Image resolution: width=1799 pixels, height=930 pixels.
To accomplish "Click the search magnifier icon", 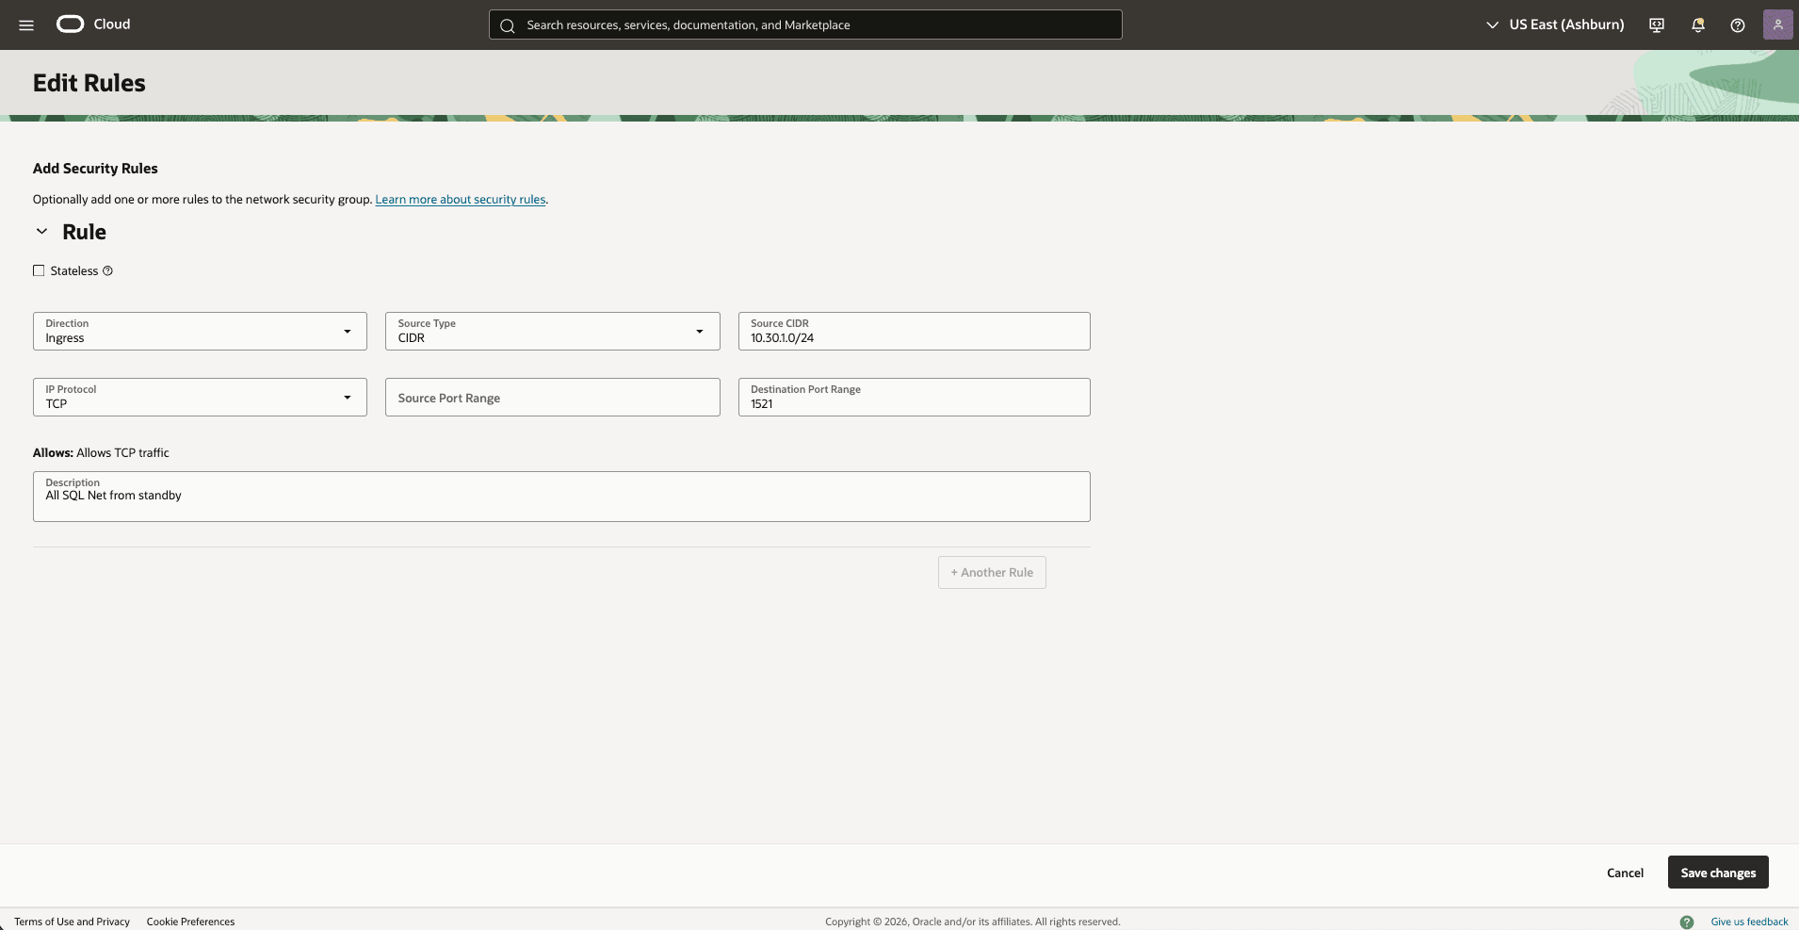I will tap(508, 24).
